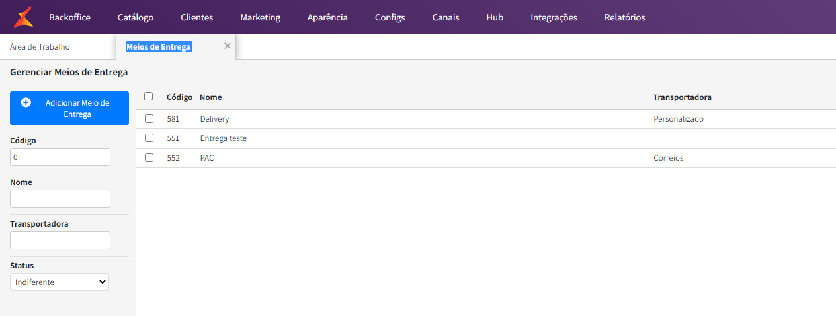Switch to Área de Trabalho tab

[40, 47]
